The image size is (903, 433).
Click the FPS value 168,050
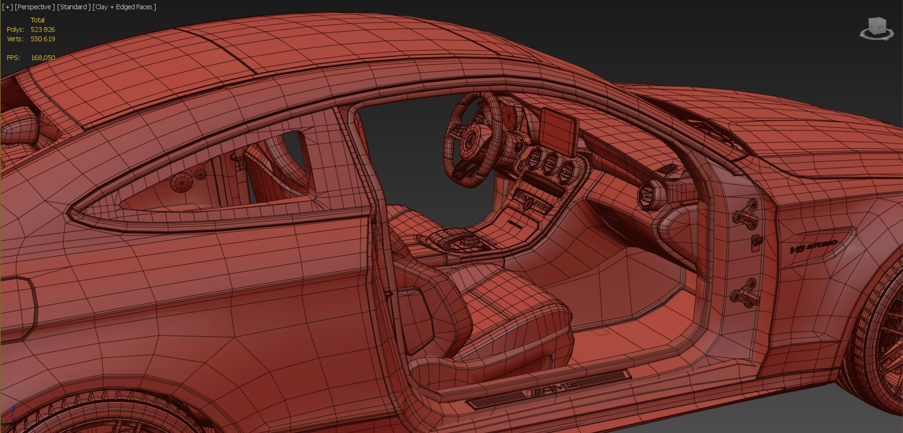[x=43, y=57]
